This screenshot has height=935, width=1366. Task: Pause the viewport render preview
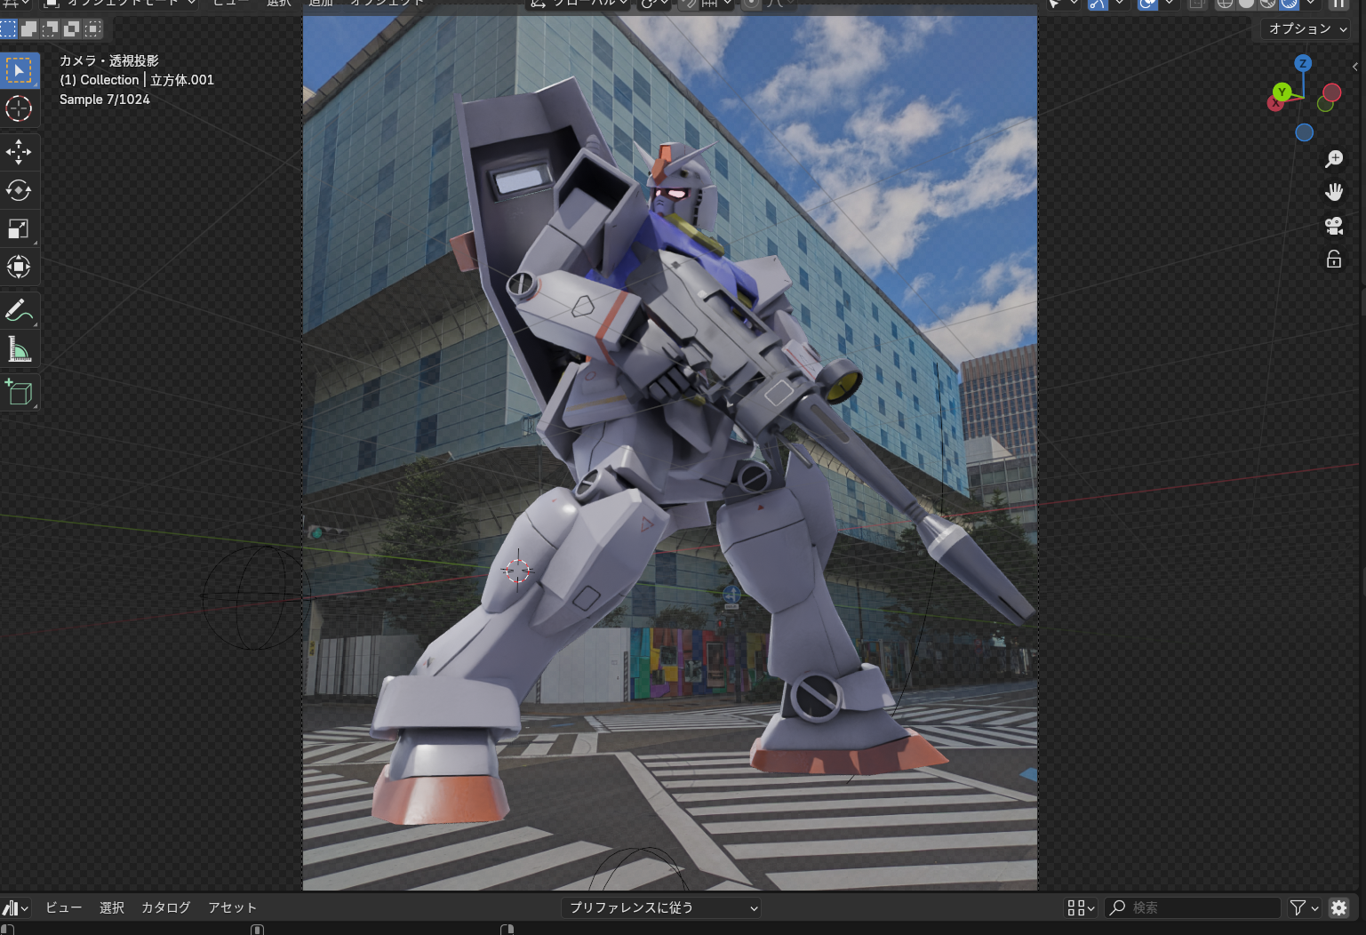tap(1339, 4)
